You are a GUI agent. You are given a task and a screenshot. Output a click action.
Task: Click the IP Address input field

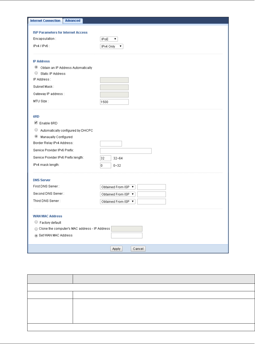tap(114, 80)
